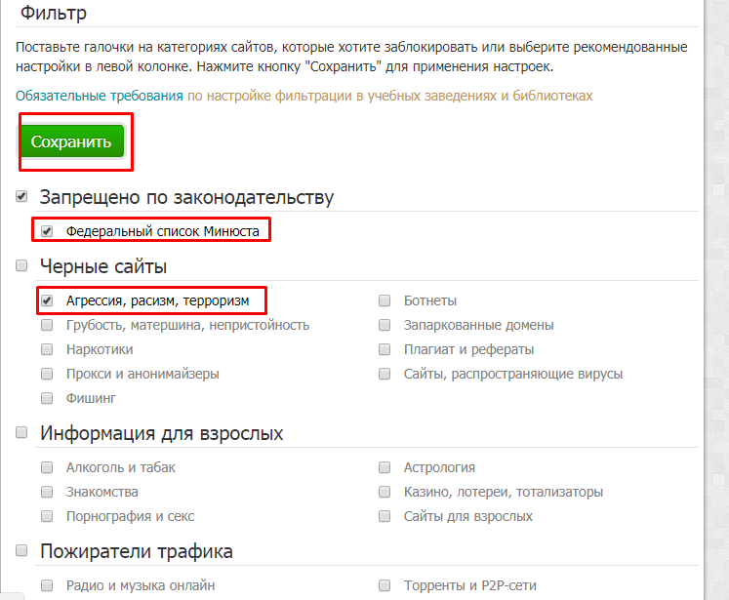This screenshot has height=600, width=729.
Task: Uncheck Агрессия, расизм, терроризм
Action: (47, 300)
